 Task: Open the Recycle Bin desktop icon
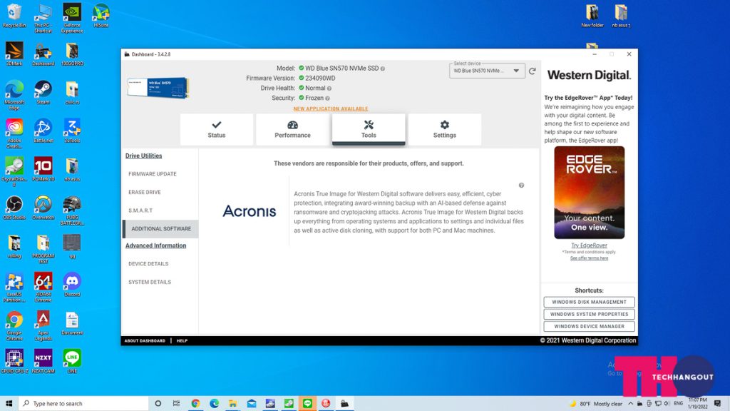pos(14,16)
